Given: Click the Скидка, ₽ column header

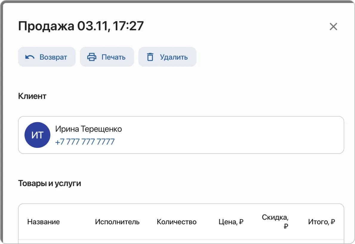Looking at the screenshot, I should tap(275, 222).
